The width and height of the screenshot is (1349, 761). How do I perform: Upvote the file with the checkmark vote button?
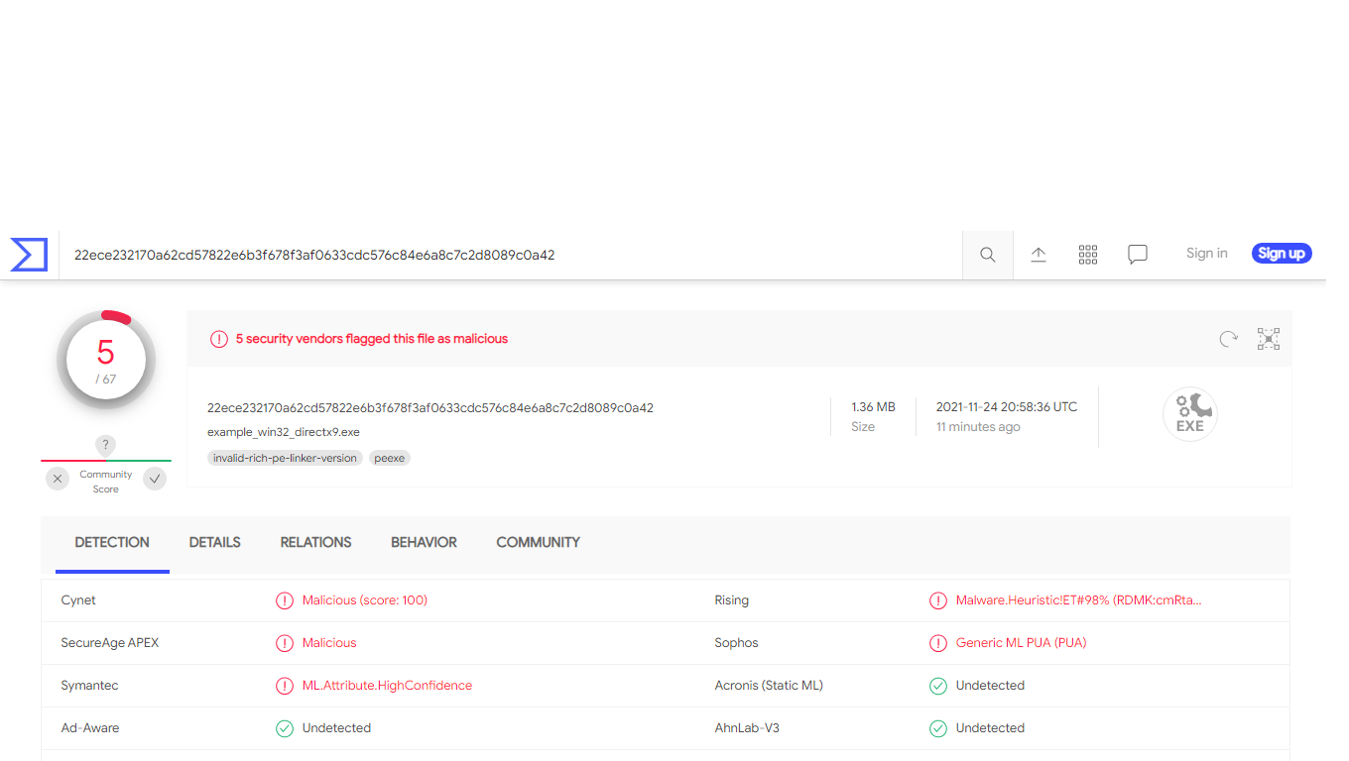tap(155, 479)
